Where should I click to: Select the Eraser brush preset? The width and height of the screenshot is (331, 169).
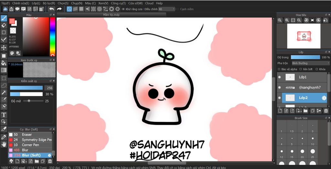point(30,134)
